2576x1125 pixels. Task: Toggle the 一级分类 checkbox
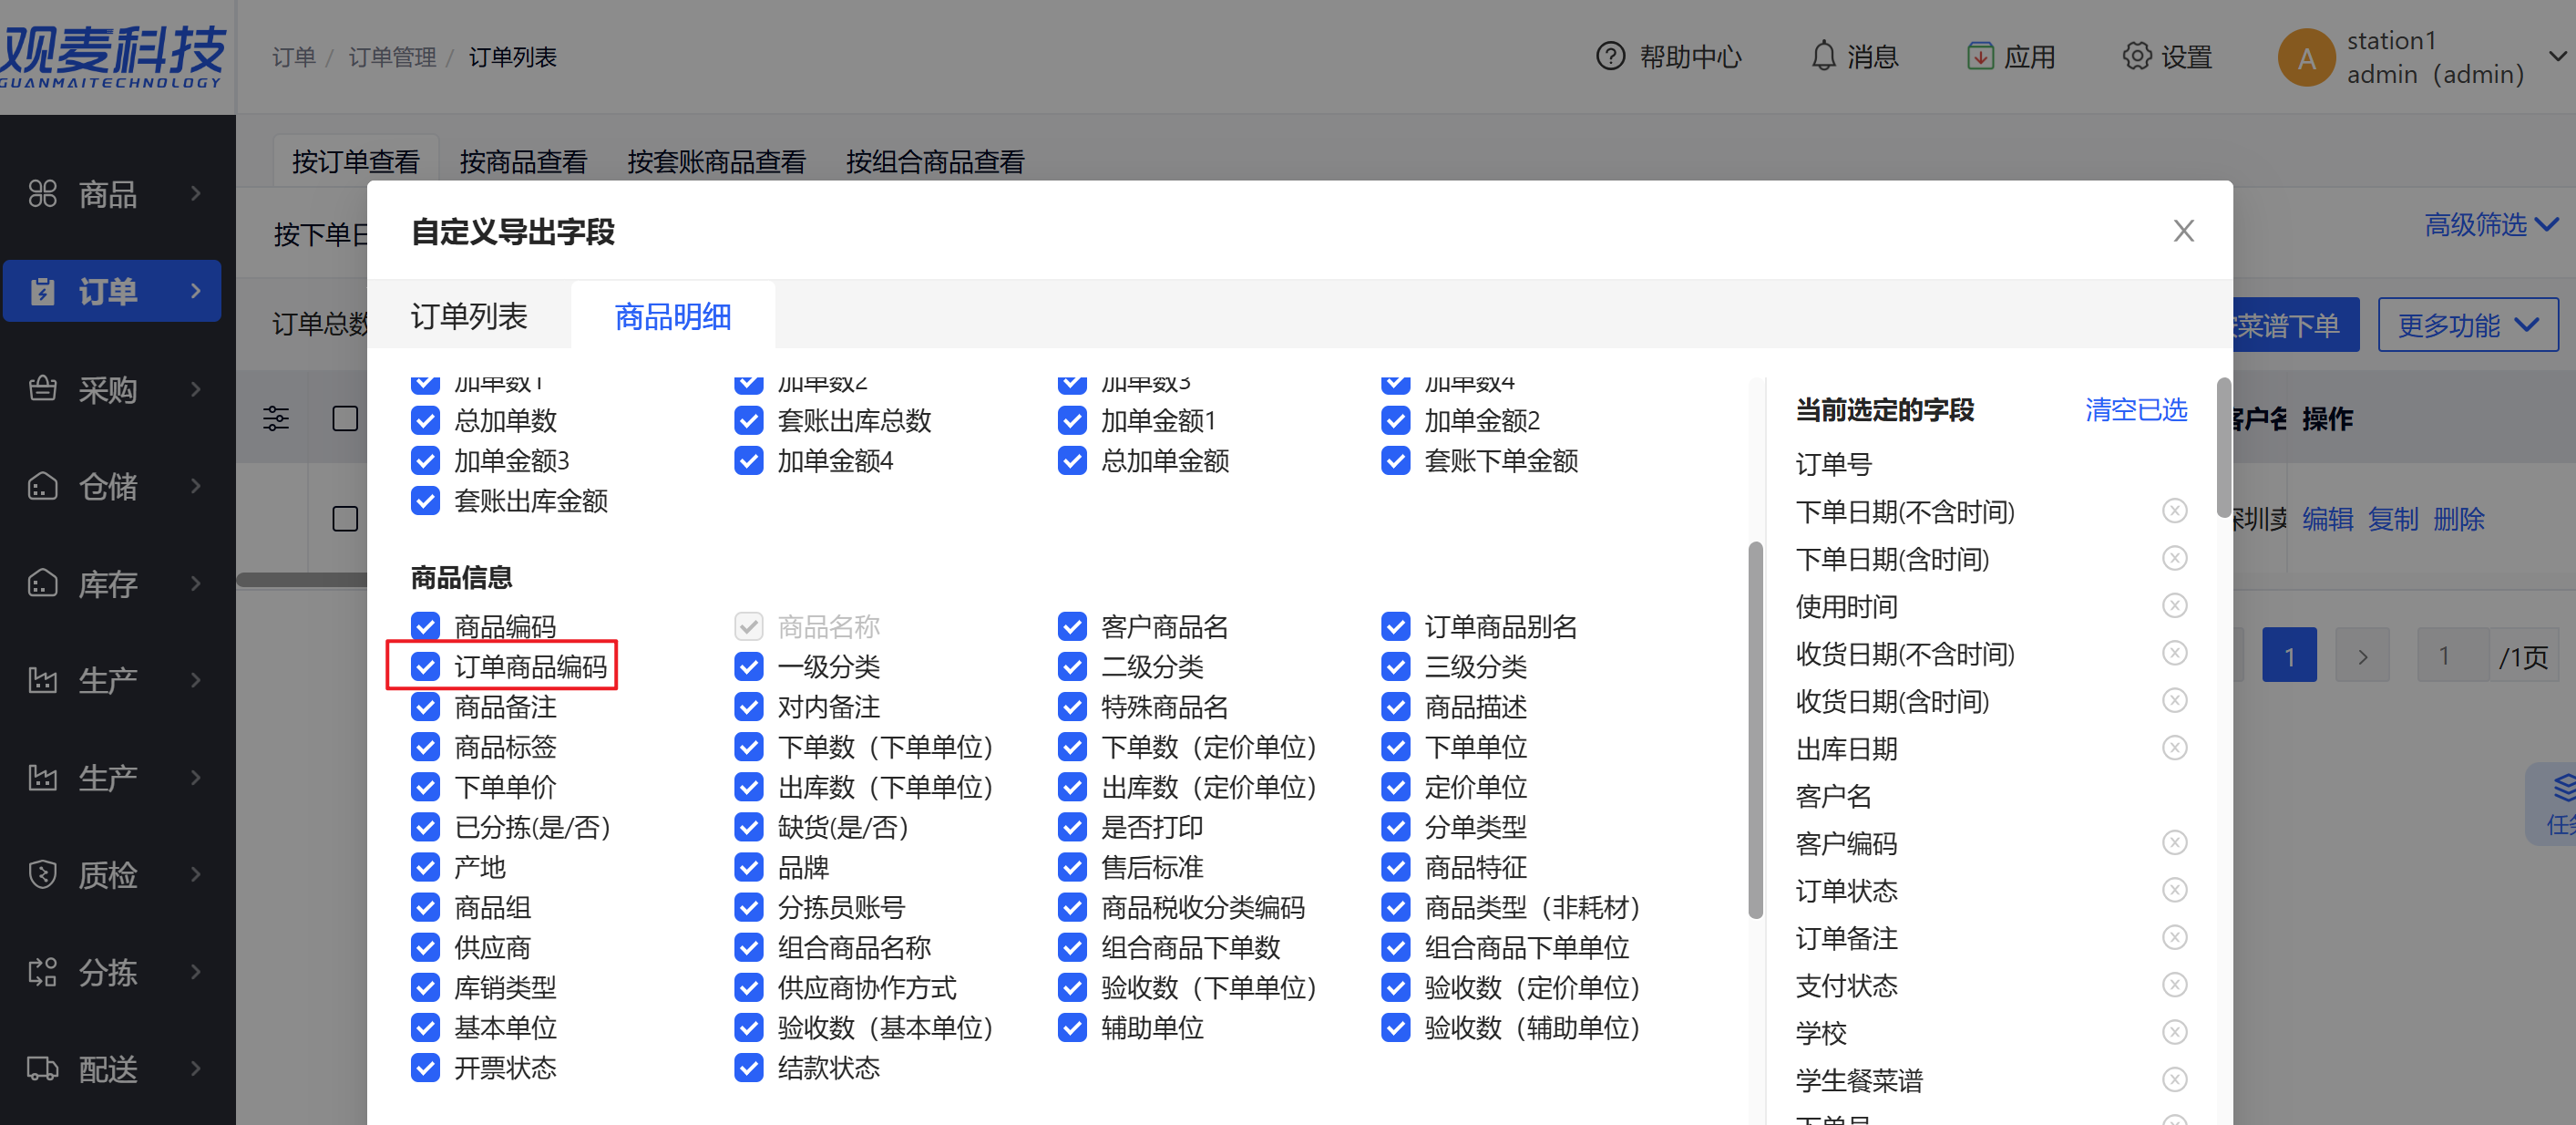coord(748,666)
